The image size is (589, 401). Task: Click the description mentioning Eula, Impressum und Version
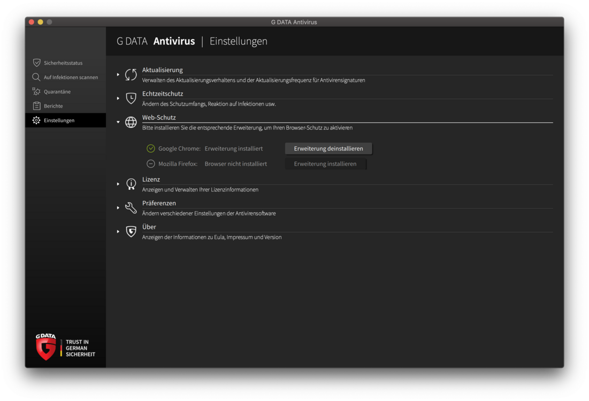[x=212, y=237]
